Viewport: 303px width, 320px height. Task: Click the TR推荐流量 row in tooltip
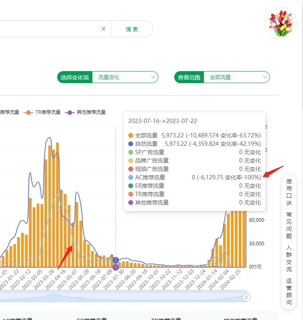[195, 194]
